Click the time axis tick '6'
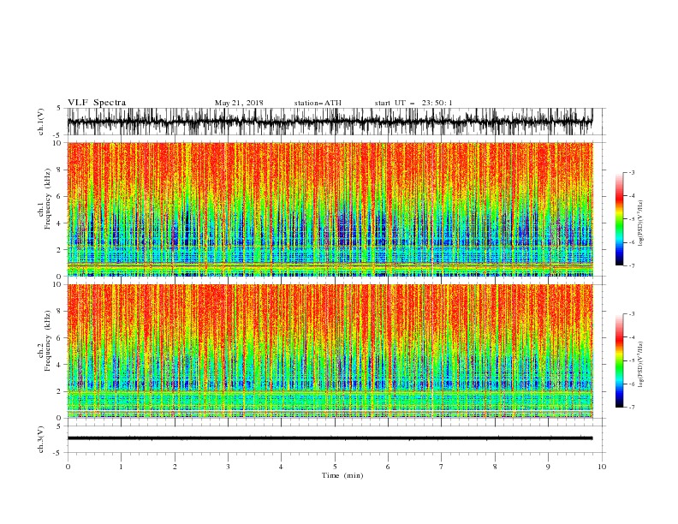This screenshot has width=678, height=524. tap(388, 467)
